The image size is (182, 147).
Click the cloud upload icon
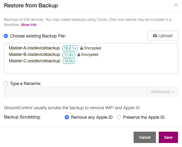pyautogui.click(x=155, y=36)
